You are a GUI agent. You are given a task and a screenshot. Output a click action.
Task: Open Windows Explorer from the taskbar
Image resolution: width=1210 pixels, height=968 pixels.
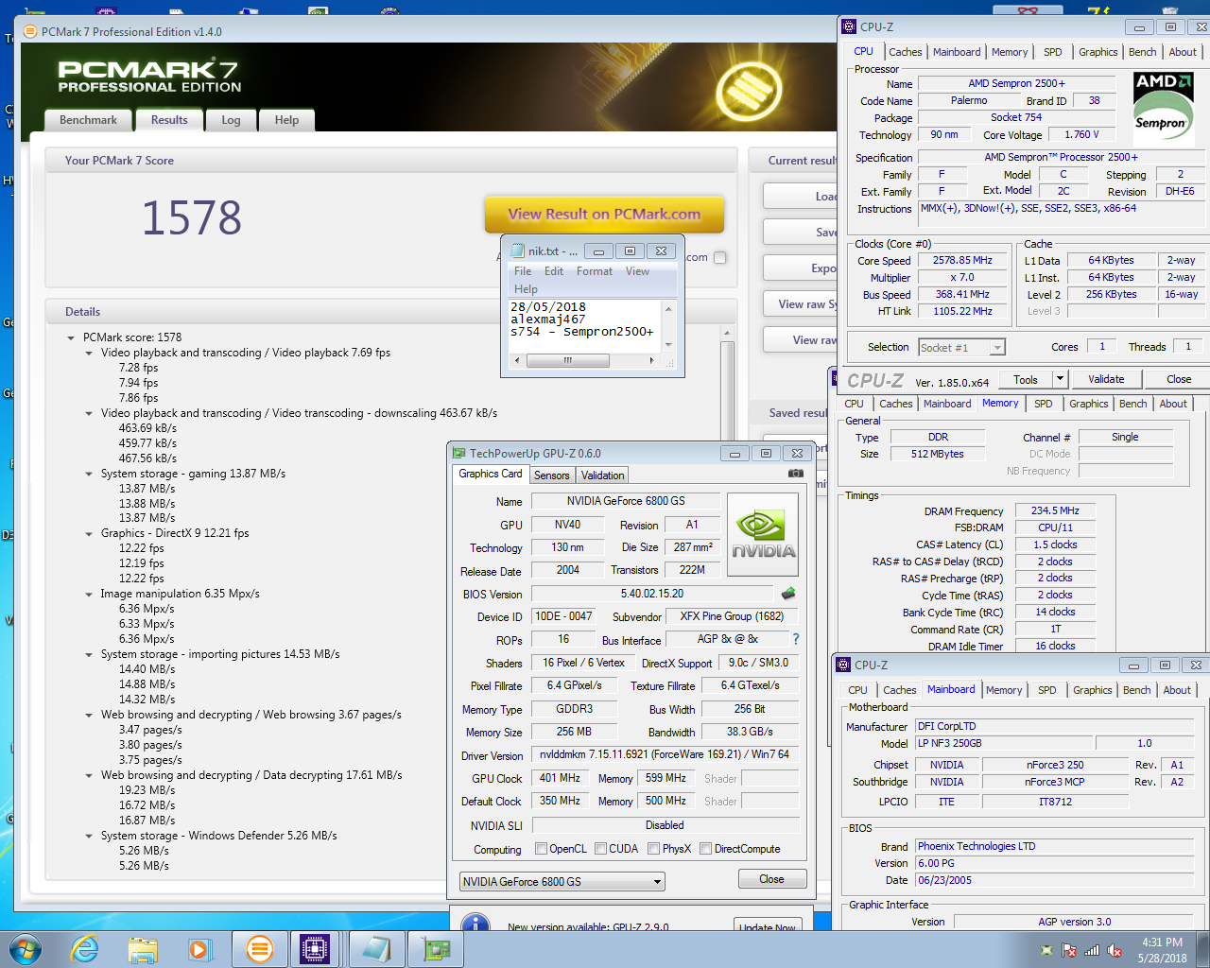[143, 949]
